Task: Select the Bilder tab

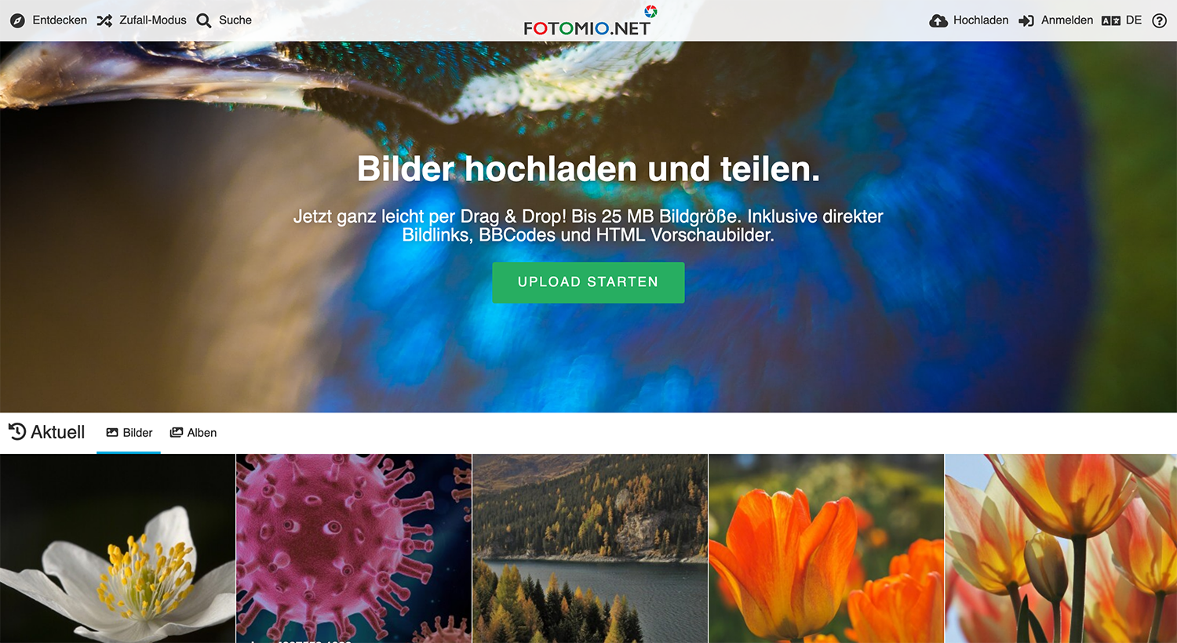Action: tap(129, 433)
